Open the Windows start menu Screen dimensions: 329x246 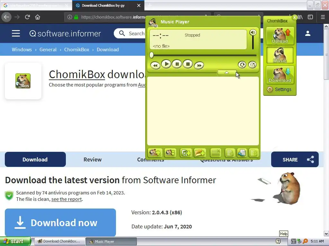coord(15,241)
